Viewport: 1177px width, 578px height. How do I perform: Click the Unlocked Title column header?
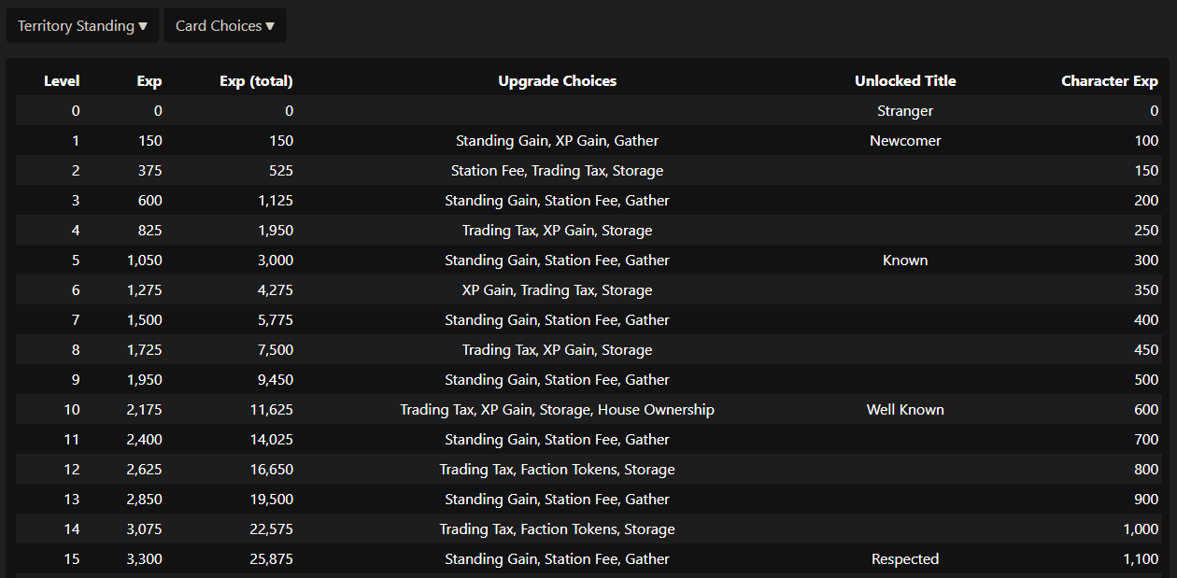905,81
